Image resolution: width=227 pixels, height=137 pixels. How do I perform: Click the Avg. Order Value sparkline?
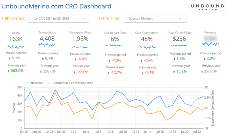pyautogui.click(x=178, y=45)
